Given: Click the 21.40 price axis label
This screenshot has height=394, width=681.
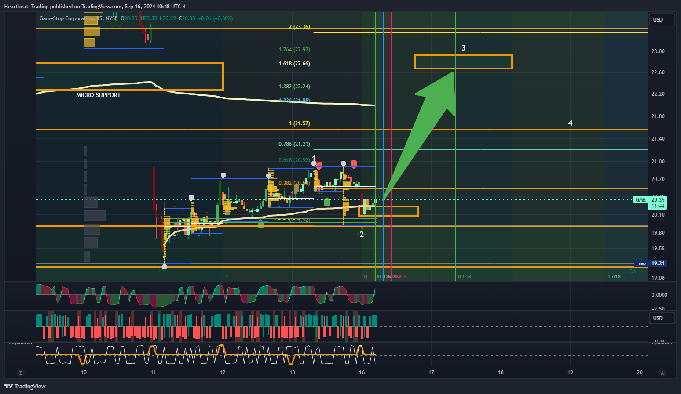Looking at the screenshot, I should (x=658, y=139).
